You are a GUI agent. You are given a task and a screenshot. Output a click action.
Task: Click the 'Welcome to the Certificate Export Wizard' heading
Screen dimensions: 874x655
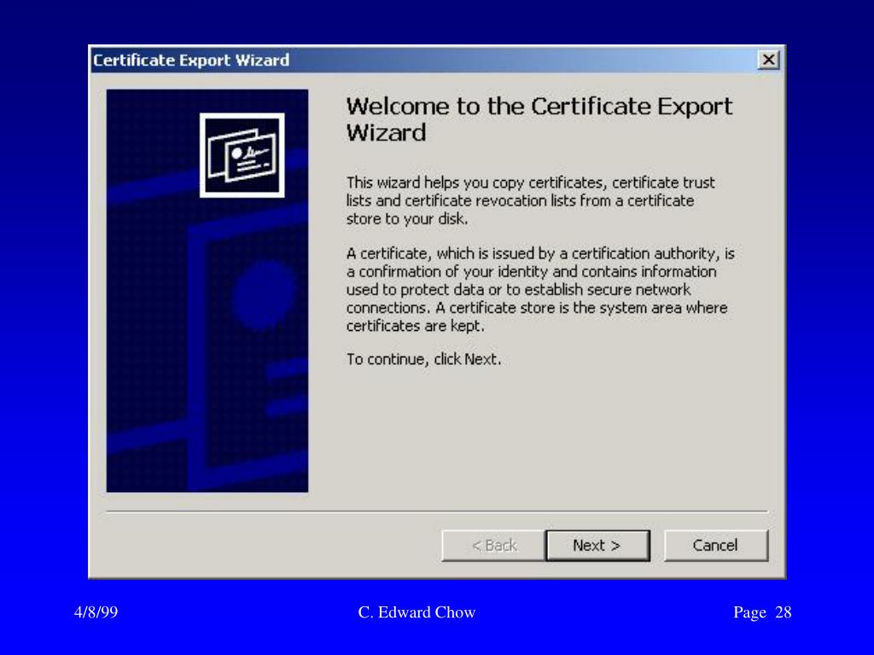[539, 119]
